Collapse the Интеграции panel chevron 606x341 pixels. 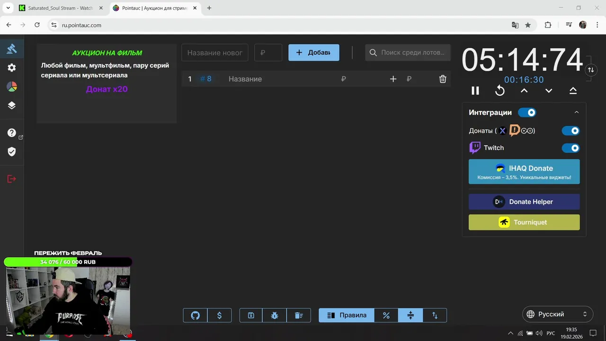coord(576,112)
